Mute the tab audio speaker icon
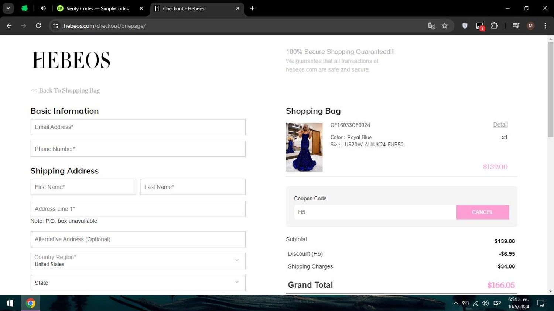The image size is (554, 311). tap(43, 8)
